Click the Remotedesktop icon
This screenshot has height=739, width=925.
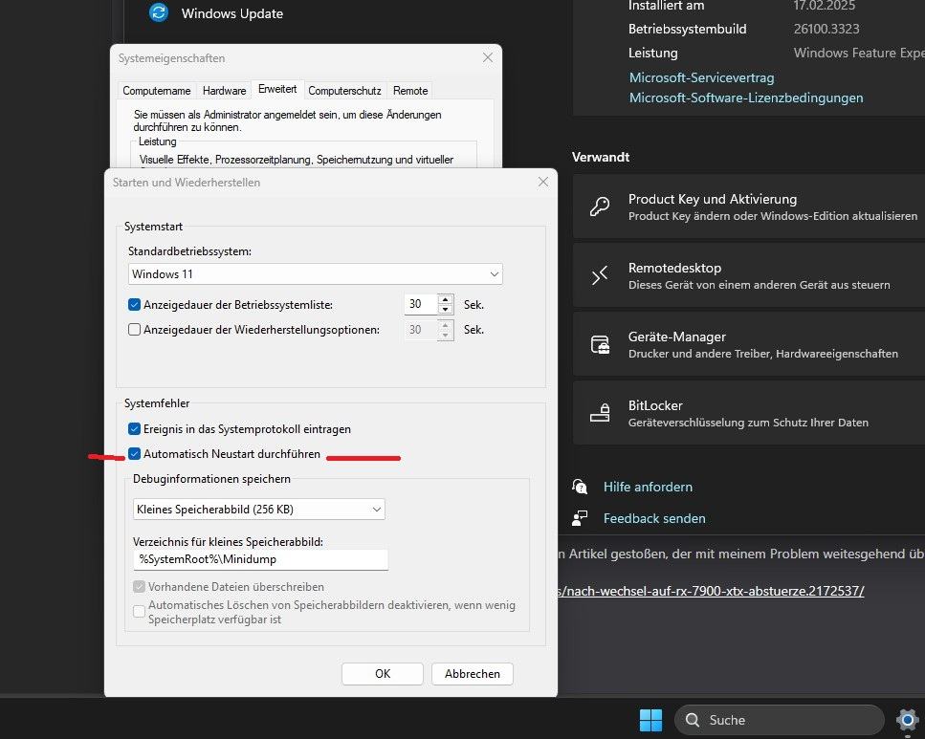pyautogui.click(x=600, y=275)
